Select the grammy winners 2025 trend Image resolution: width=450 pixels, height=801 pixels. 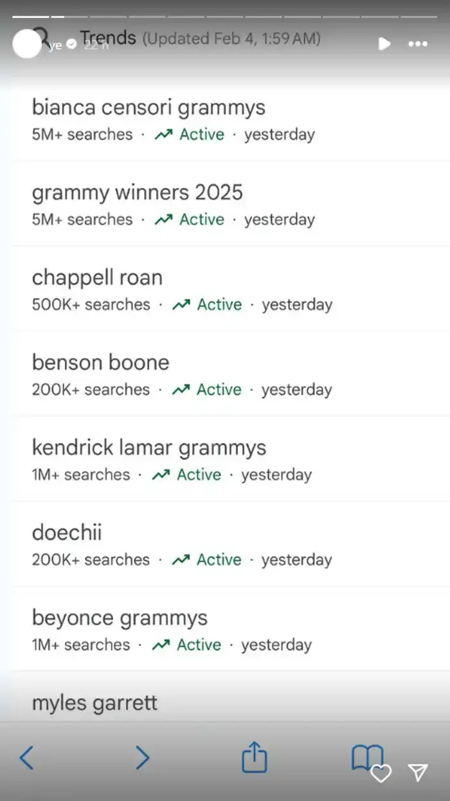pos(230,205)
